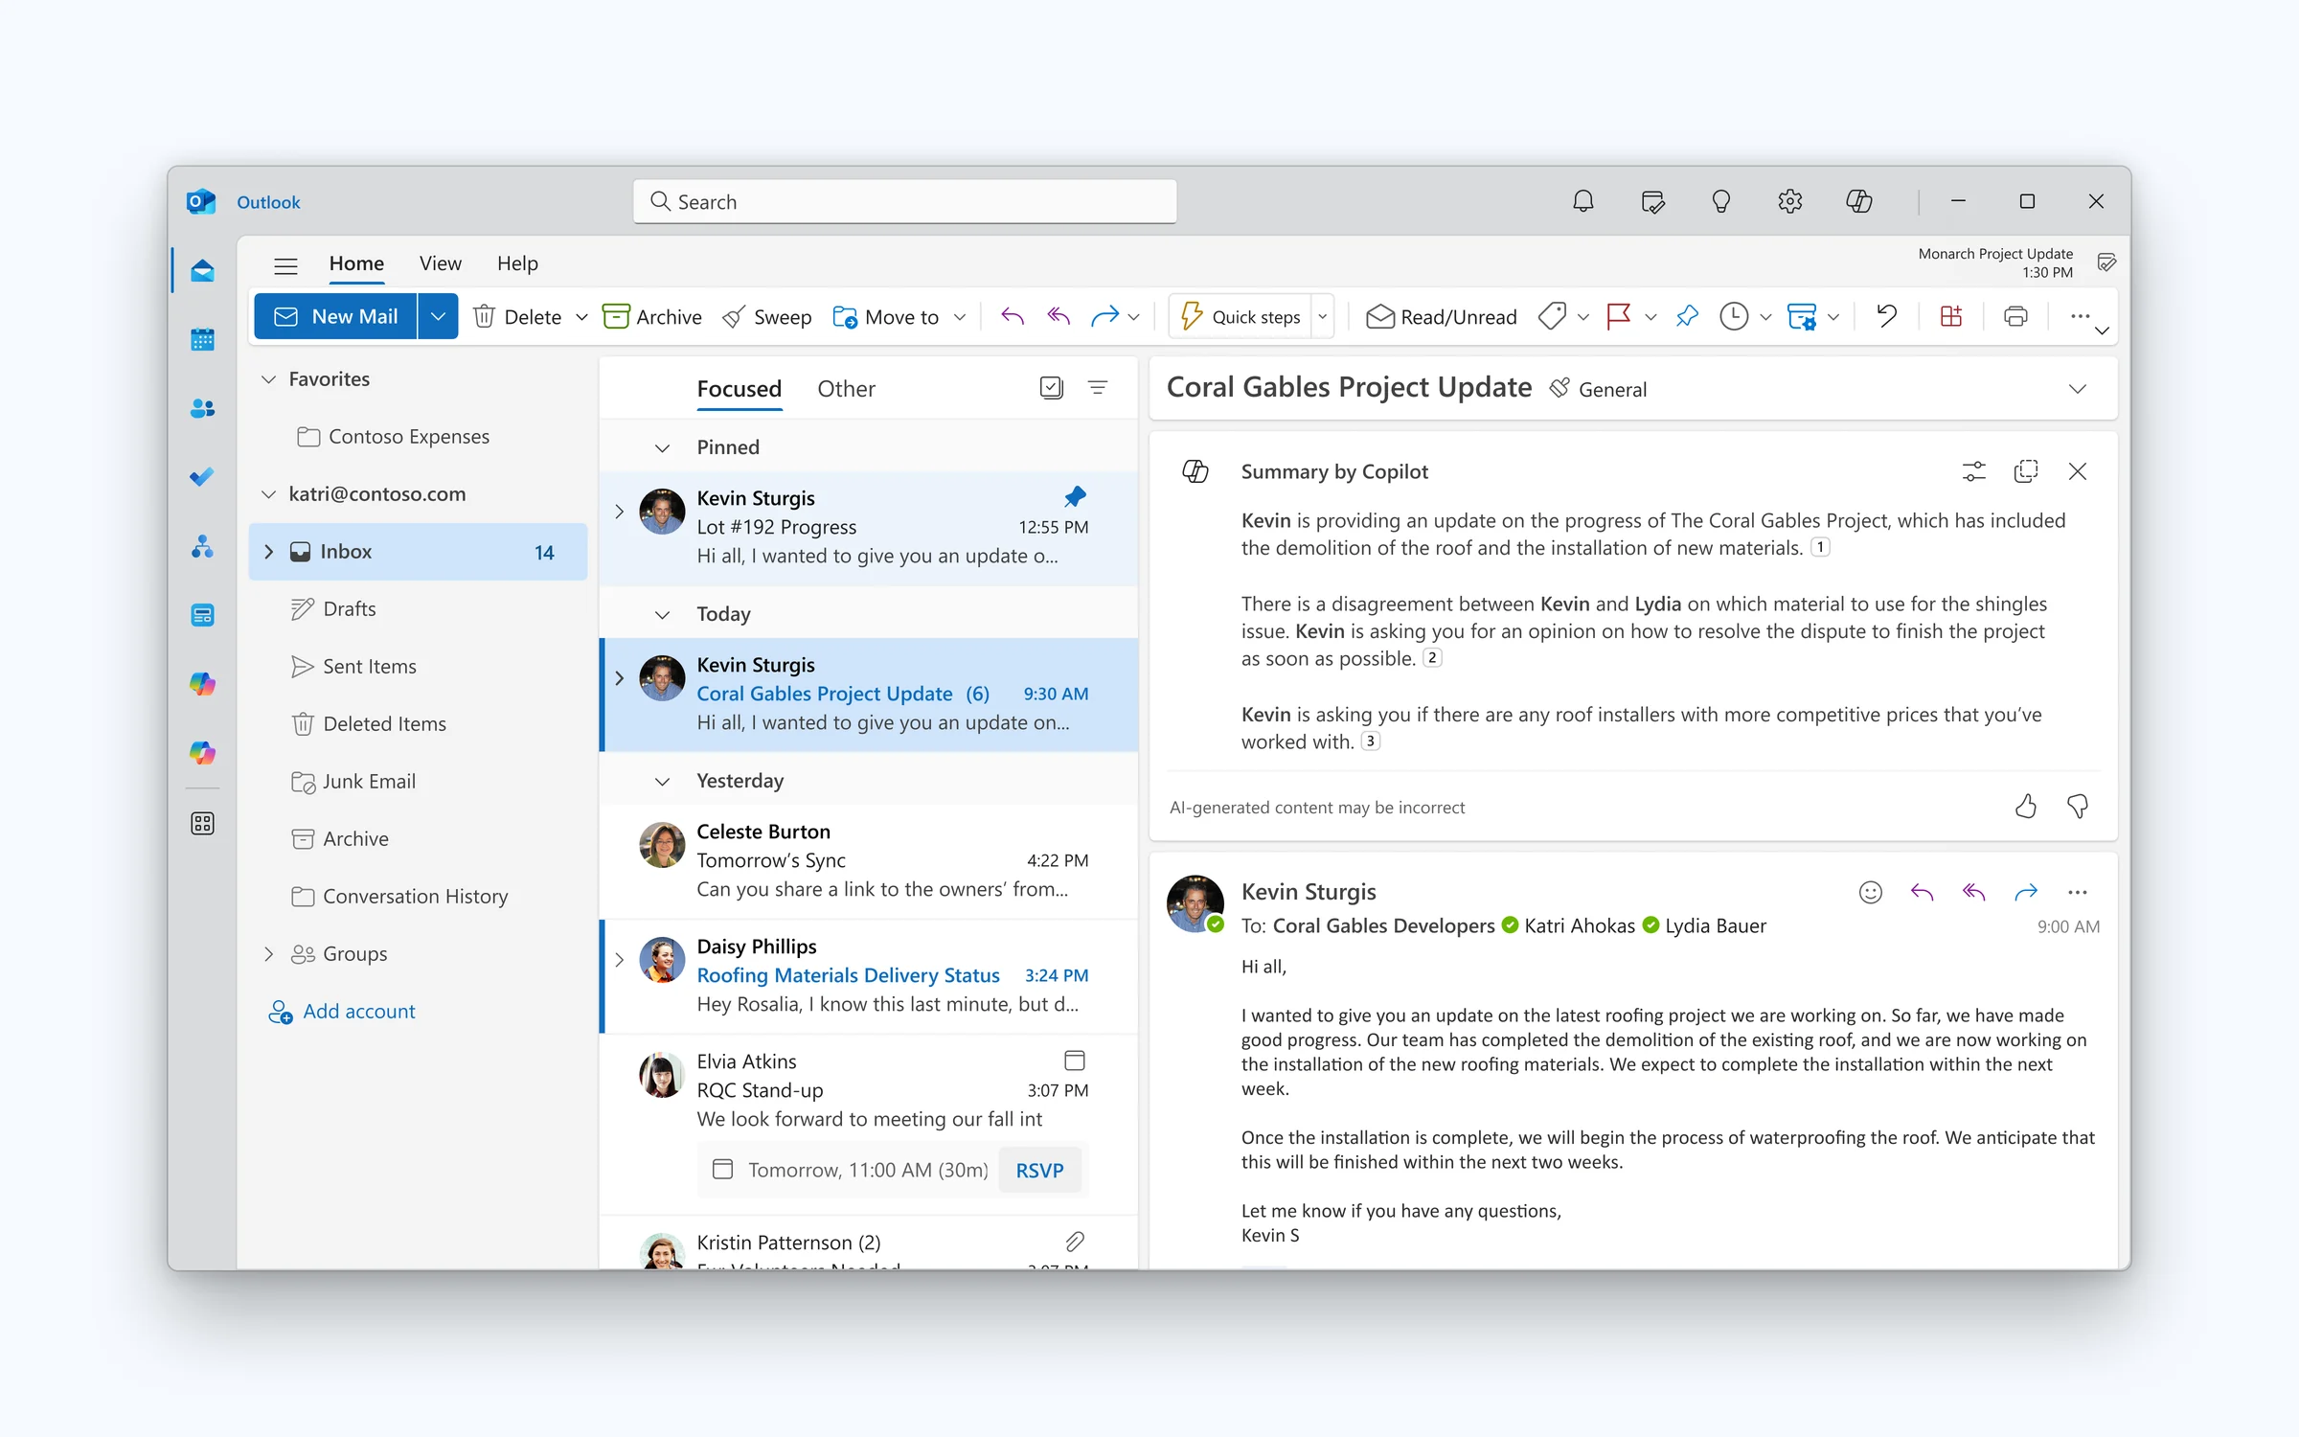2299x1437 pixels.
Task: Expand Coral Gables Project Update conversation thread
Action: click(x=619, y=678)
